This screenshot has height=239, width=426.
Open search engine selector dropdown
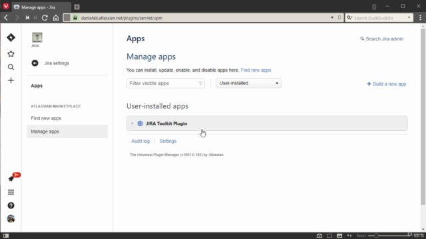point(349,18)
